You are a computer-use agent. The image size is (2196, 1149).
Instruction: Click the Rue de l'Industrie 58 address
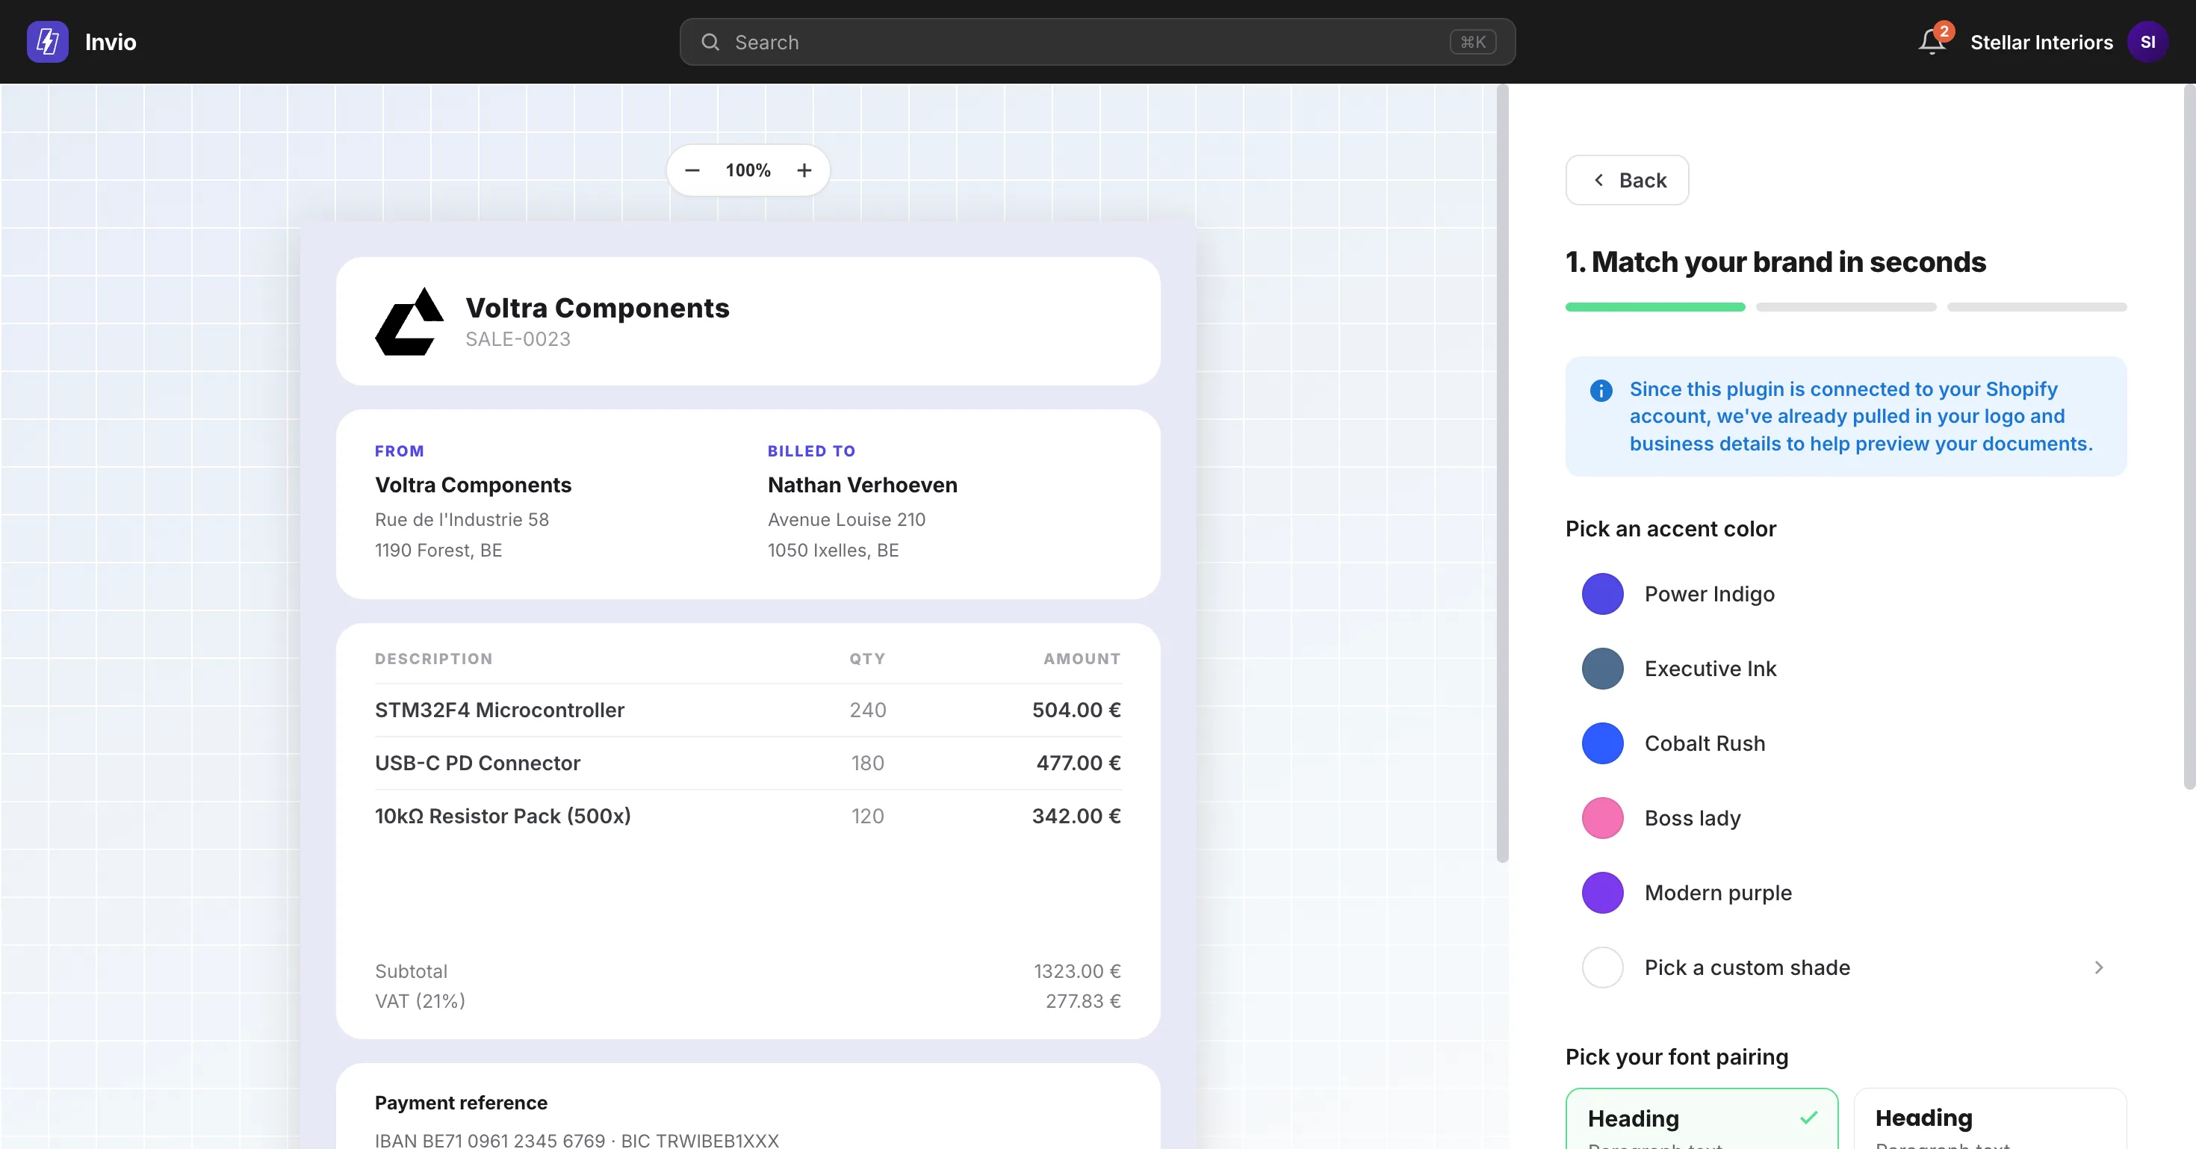coord(462,520)
